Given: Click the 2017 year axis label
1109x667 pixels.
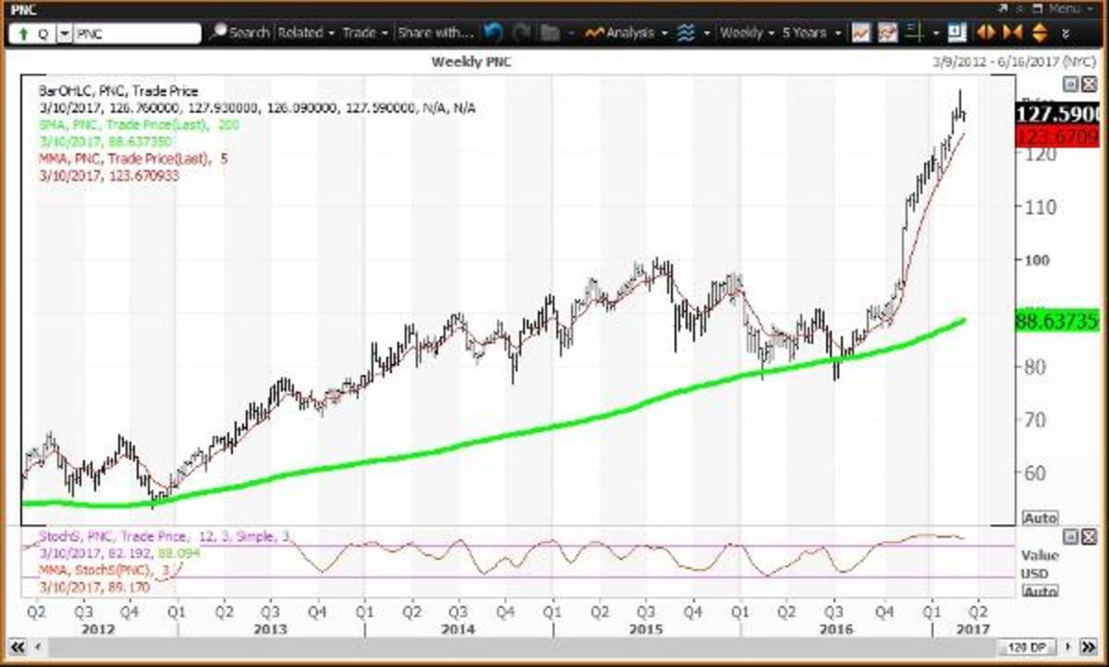Looking at the screenshot, I should pyautogui.click(x=974, y=628).
